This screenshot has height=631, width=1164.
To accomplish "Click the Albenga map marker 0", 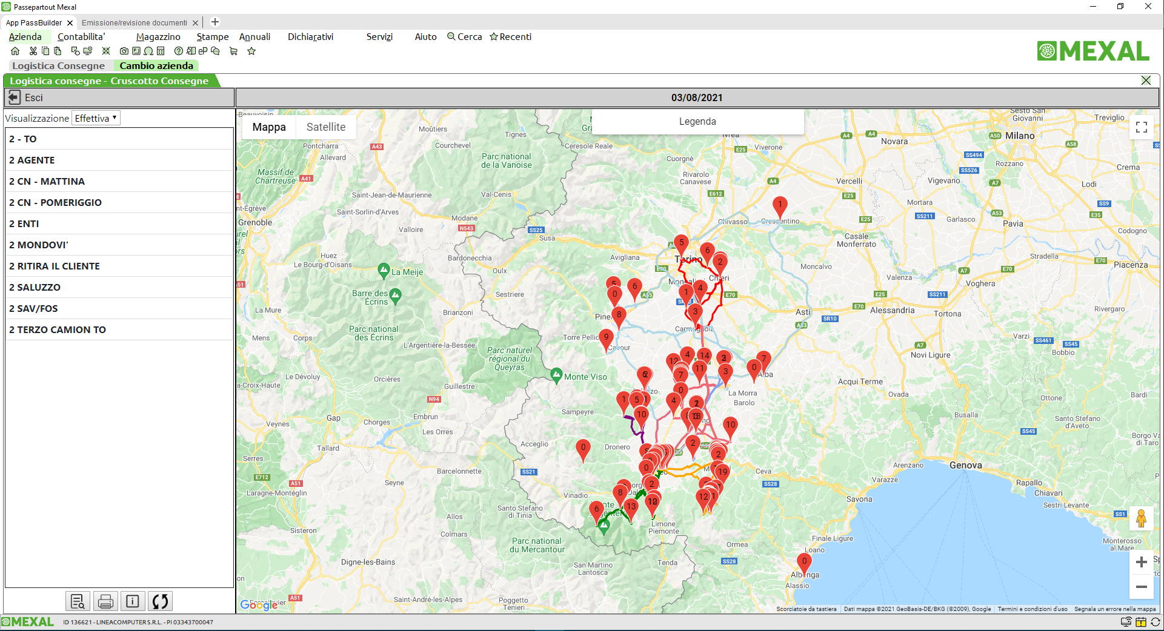I will [x=804, y=563].
